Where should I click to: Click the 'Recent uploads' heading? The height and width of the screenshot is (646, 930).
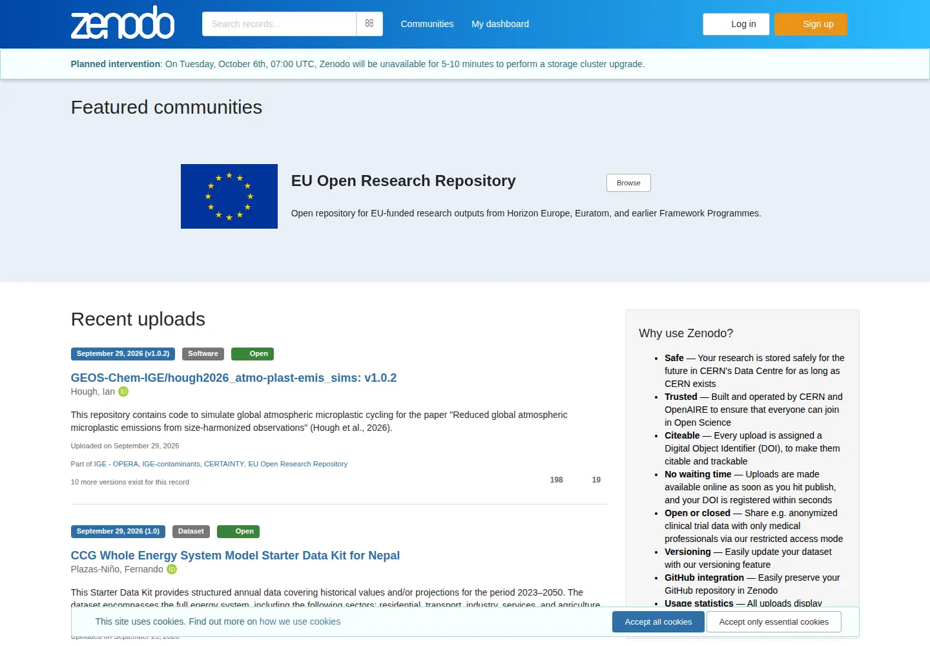(x=138, y=319)
